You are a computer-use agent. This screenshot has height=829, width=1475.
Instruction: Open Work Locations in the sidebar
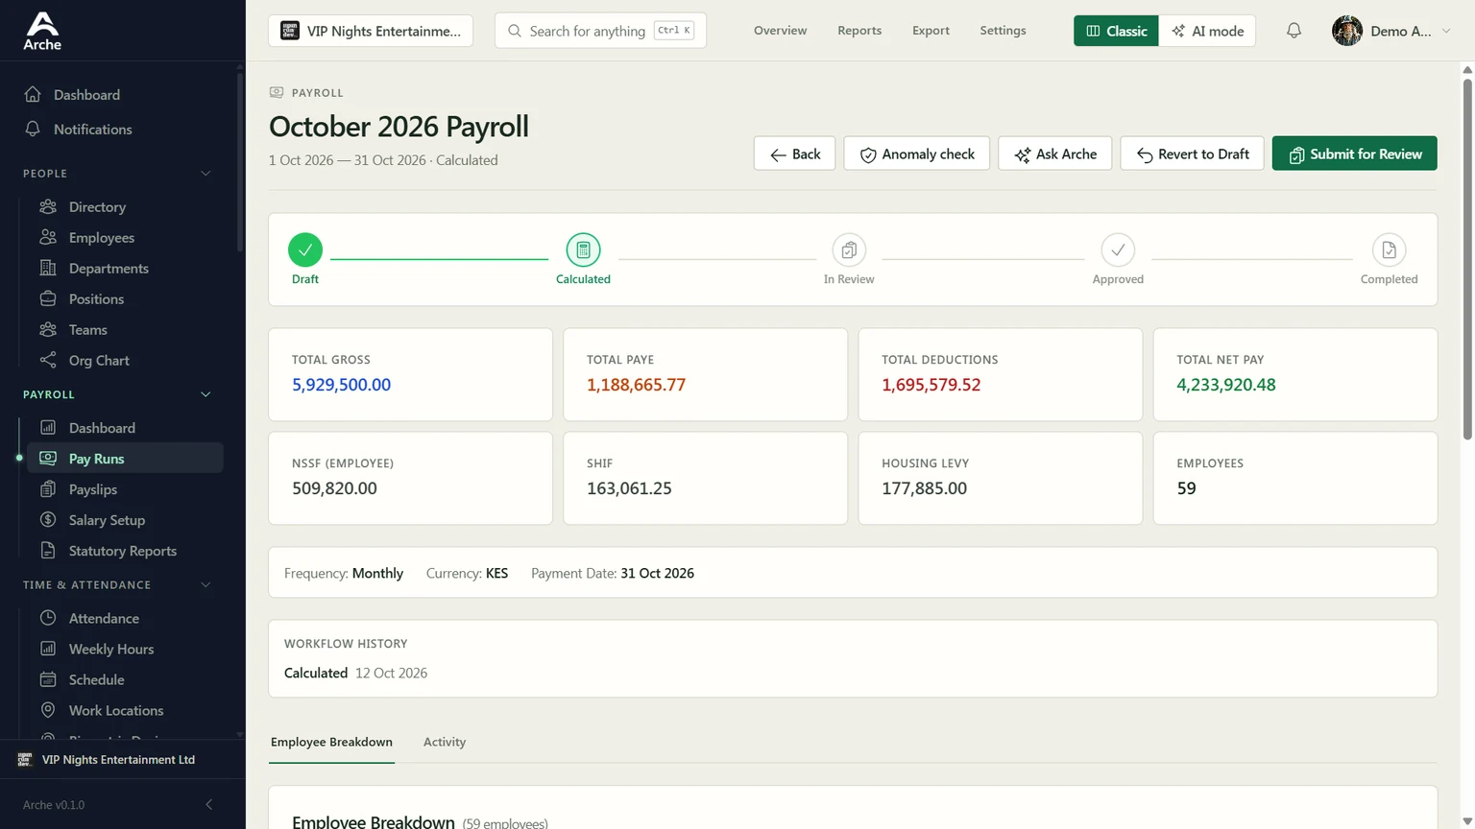pyautogui.click(x=125, y=711)
